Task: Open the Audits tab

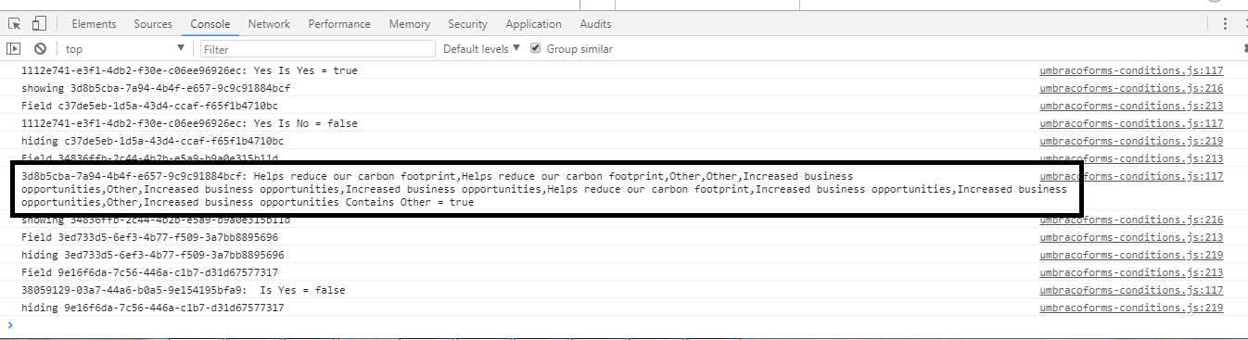Action: tap(595, 24)
